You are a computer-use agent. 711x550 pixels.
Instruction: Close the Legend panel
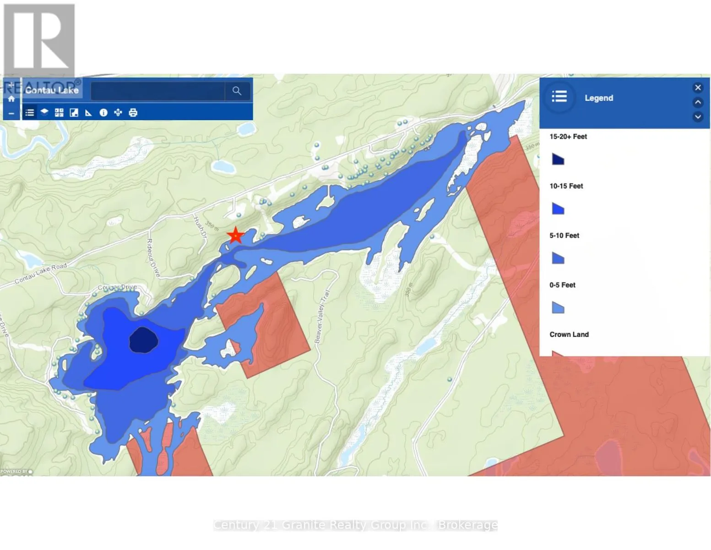pyautogui.click(x=698, y=88)
